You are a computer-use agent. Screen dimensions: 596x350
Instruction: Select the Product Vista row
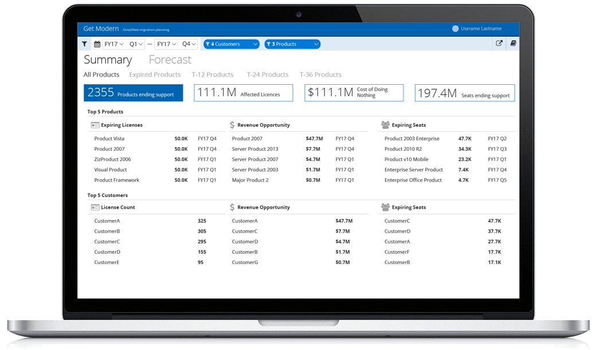pos(109,139)
